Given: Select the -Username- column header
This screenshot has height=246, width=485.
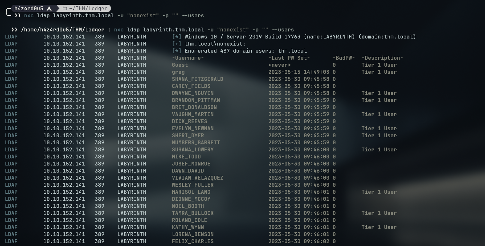Looking at the screenshot, I should 188,58.
